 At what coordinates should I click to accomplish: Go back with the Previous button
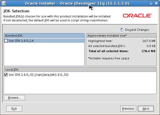coord(128,109)
